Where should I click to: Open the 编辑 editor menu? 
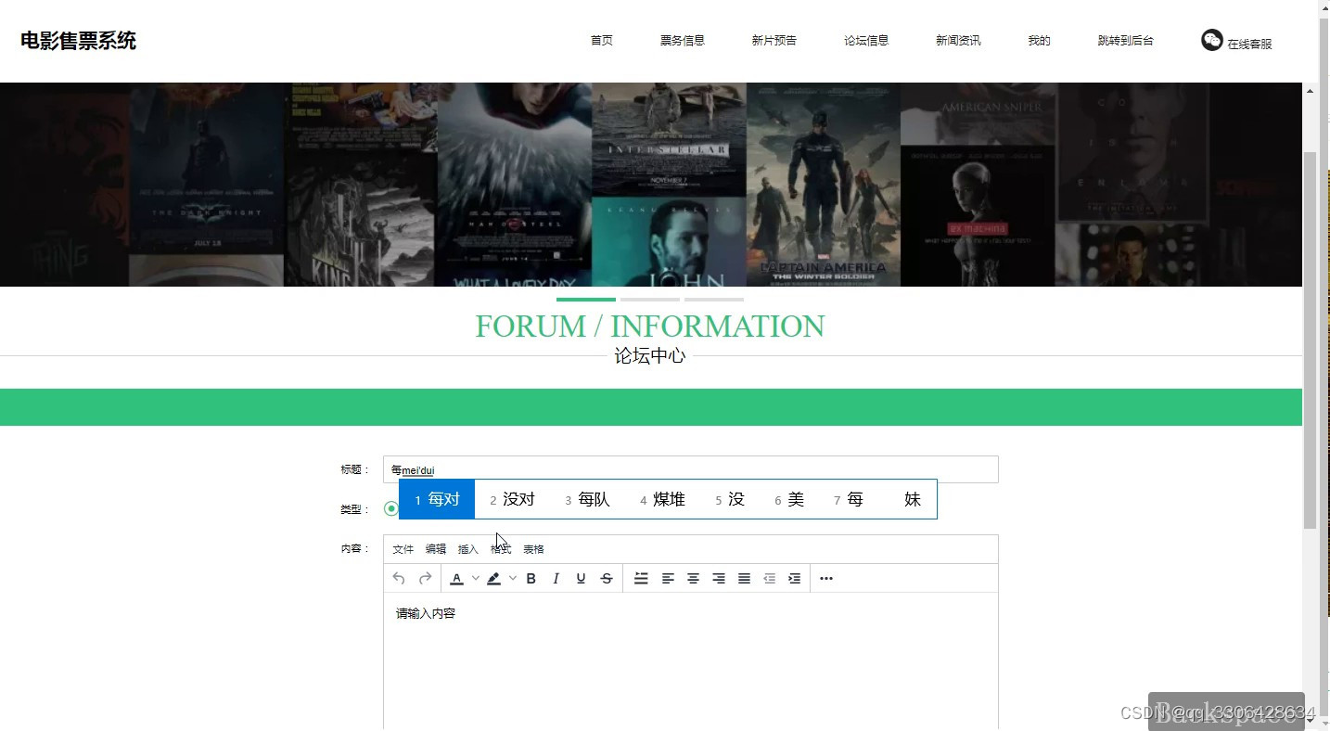pos(436,549)
